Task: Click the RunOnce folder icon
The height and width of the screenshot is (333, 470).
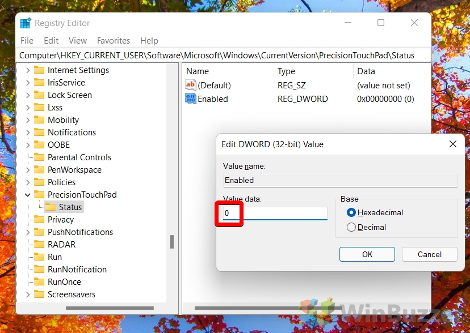Action: click(39, 282)
